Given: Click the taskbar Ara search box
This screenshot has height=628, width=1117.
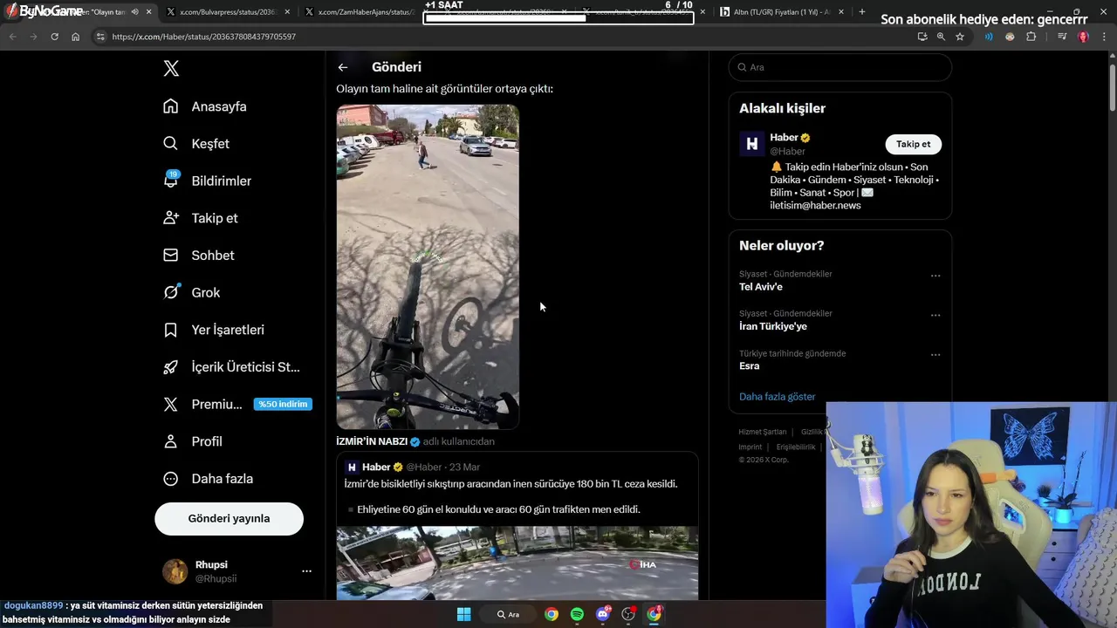Looking at the screenshot, I should pos(509,614).
